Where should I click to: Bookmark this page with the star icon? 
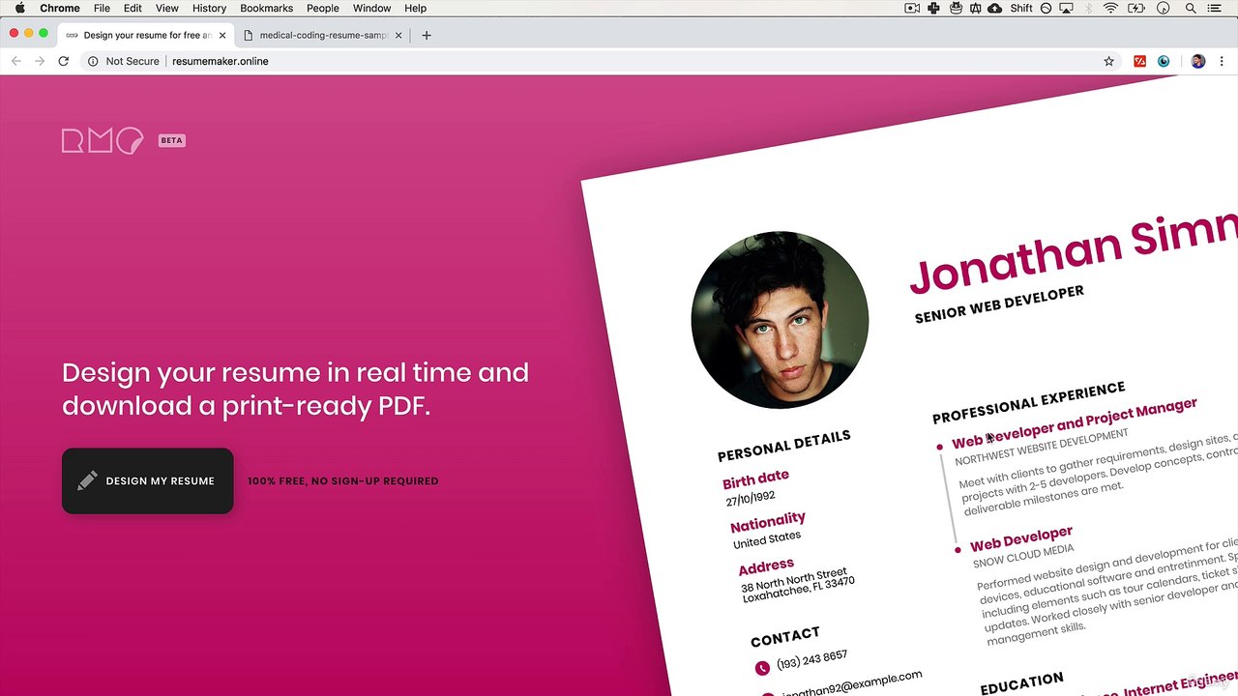pyautogui.click(x=1108, y=61)
